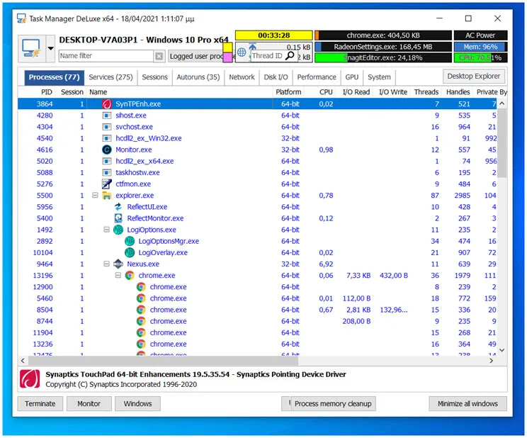Screen dimensions: 527x438
Task: Click the LogiOverlay.exe icon
Action: point(130,252)
